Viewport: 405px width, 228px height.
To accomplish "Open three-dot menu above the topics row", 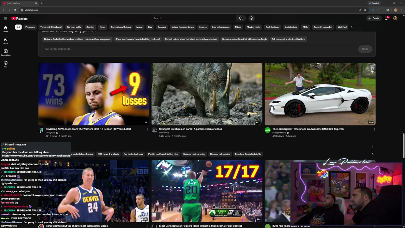I will [373, 147].
